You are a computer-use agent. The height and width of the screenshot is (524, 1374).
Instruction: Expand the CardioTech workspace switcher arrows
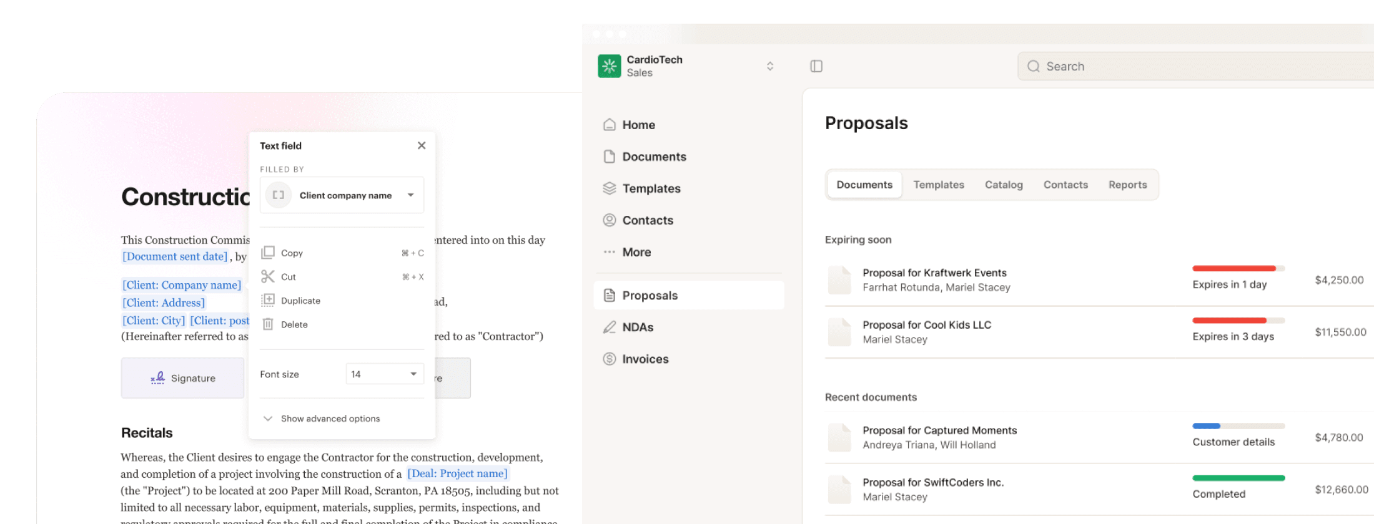point(770,66)
